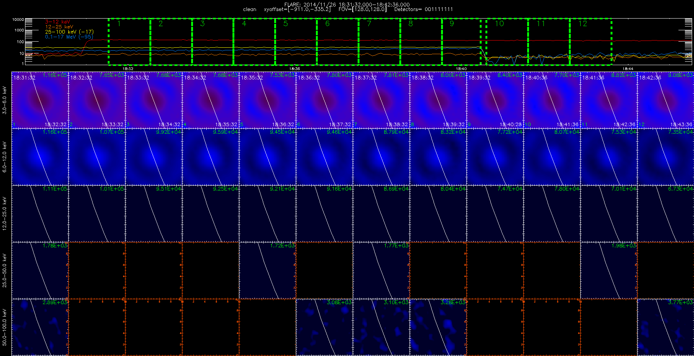Click the FLARE date and time title
The image size is (694, 356).
(x=347, y=5)
